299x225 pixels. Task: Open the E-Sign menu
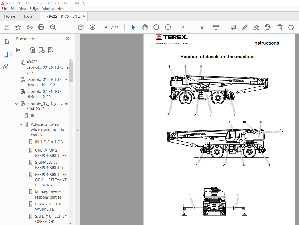click(34, 8)
